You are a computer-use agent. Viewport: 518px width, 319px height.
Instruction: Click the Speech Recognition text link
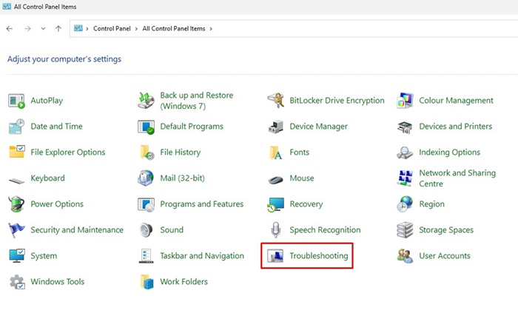pos(325,230)
